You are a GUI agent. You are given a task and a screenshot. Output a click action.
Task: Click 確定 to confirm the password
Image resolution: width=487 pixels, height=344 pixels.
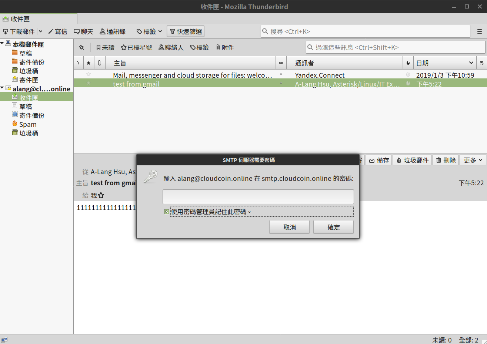click(x=333, y=227)
